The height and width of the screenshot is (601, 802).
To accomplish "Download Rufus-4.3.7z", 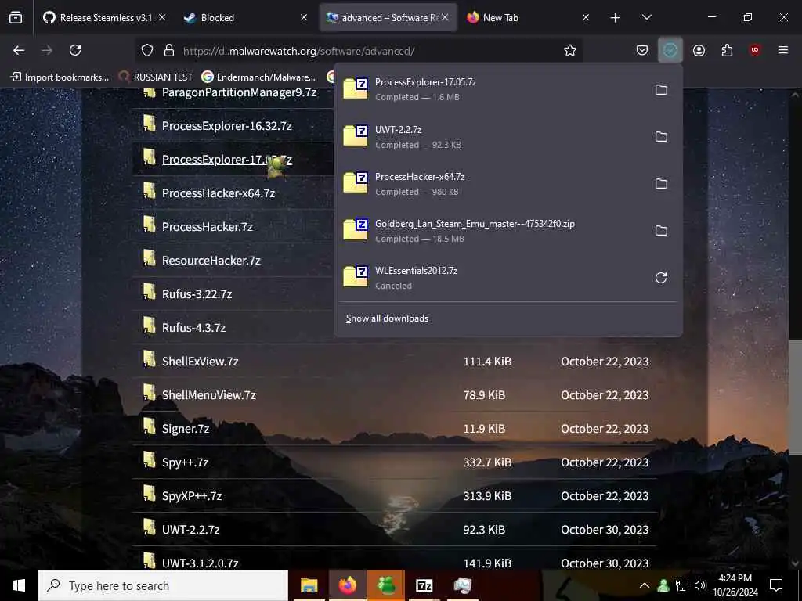I will 194,328.
